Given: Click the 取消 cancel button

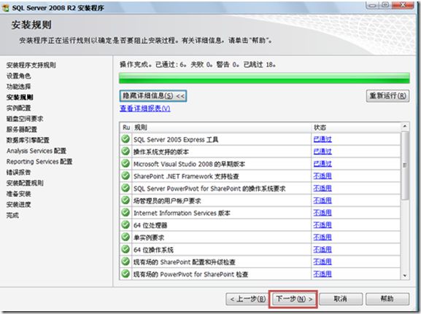Looking at the screenshot, I should [341, 299].
